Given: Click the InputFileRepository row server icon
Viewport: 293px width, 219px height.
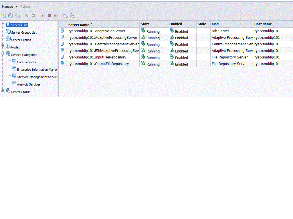Looking at the screenshot, I should pos(62,57).
